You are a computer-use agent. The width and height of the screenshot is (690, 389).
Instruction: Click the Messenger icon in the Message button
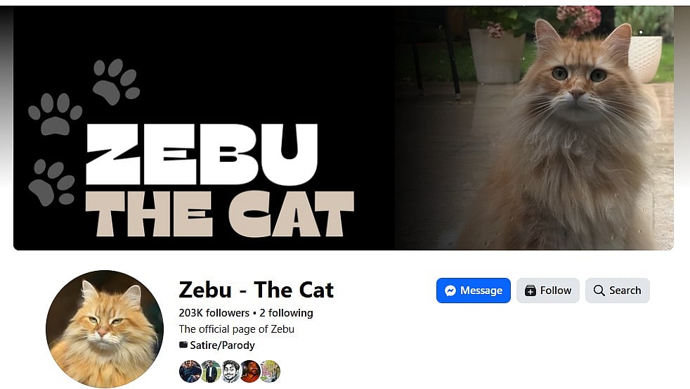[450, 291]
